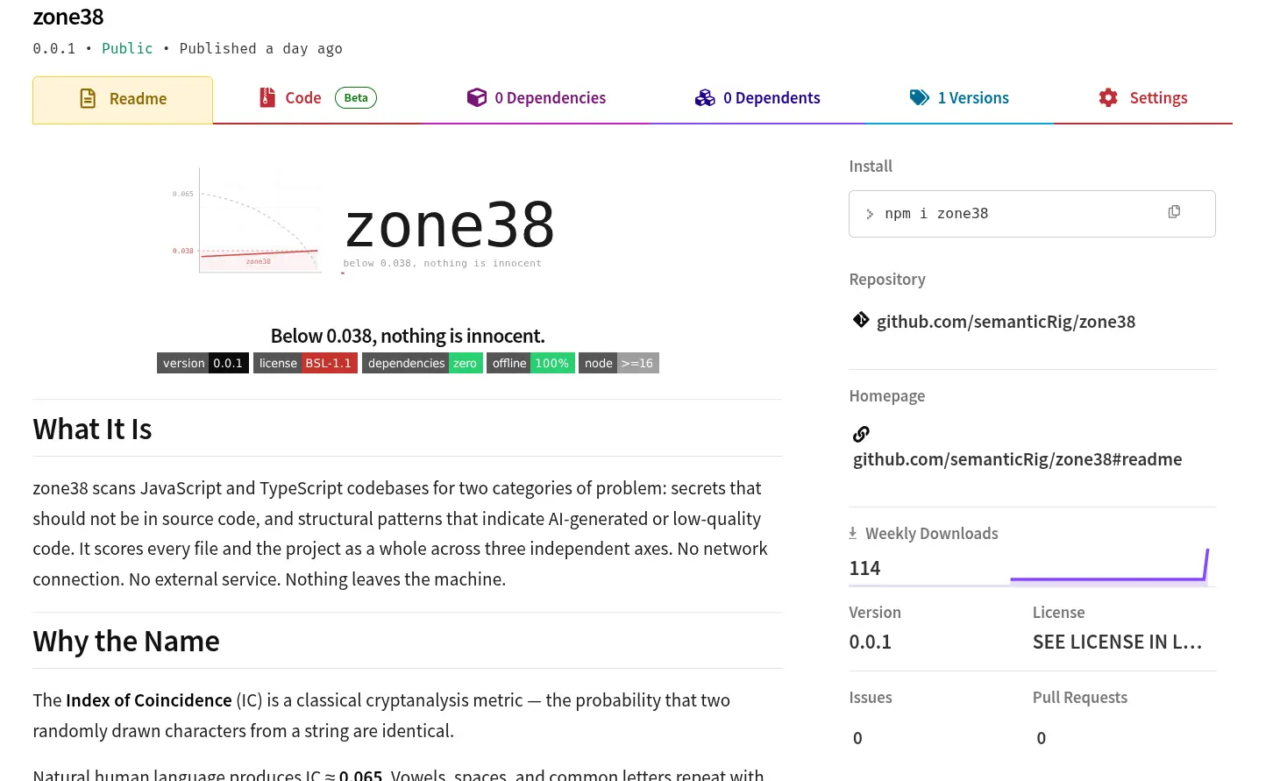Click the Public visibility label

coord(127,48)
